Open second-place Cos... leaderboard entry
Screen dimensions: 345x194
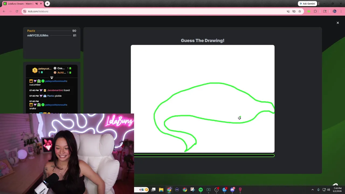(62, 68)
